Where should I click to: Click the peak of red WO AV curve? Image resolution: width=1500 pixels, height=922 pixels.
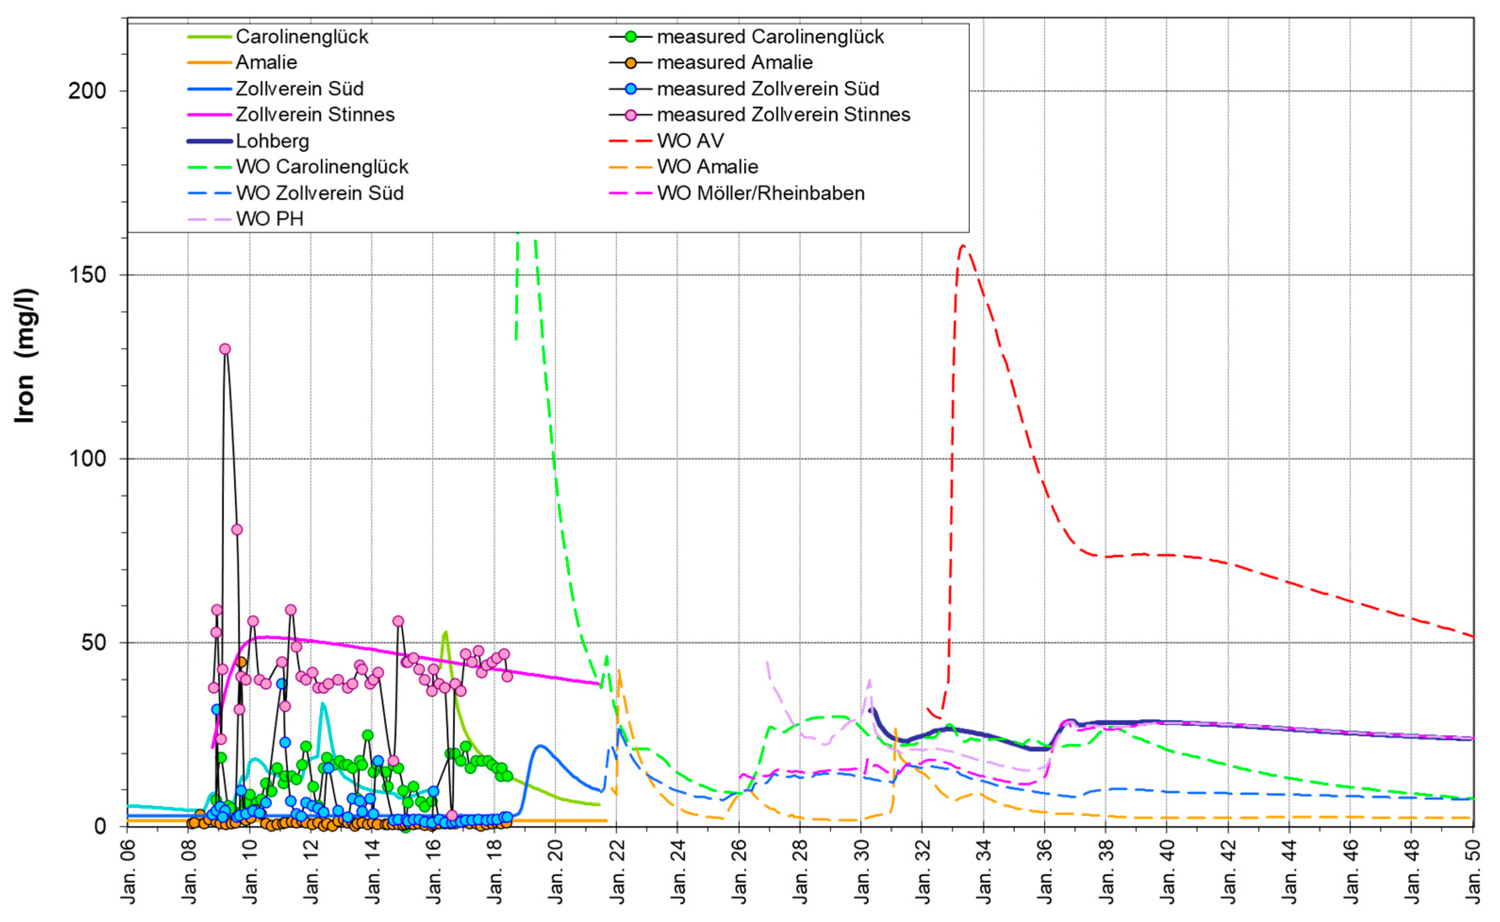(x=963, y=246)
